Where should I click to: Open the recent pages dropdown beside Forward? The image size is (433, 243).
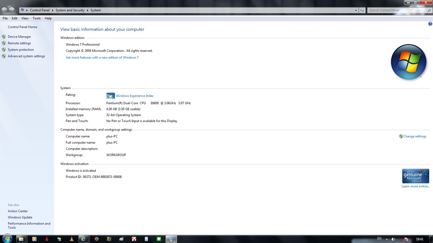tap(17, 11)
